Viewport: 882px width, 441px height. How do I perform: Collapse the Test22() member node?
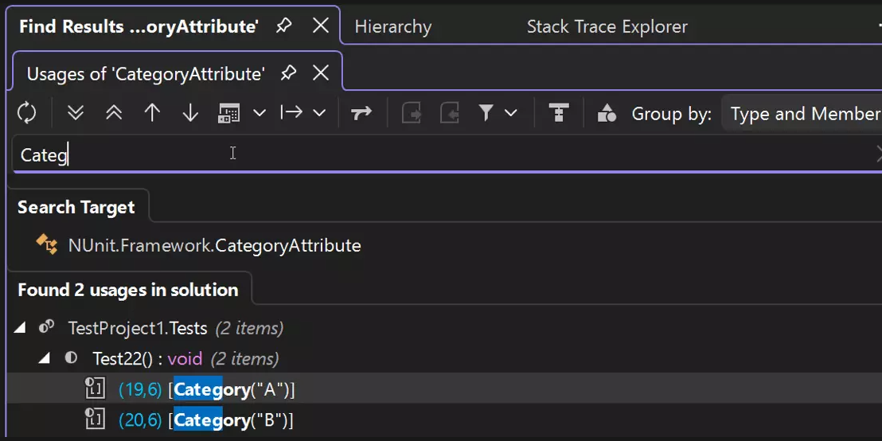point(45,358)
